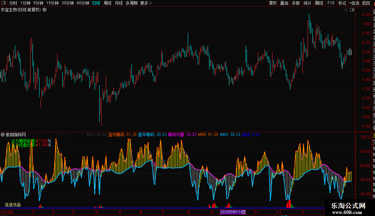Screen dimensions: 375x216
Task: Click the diamond marker icon above chart
Action: (346, 10)
